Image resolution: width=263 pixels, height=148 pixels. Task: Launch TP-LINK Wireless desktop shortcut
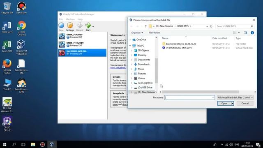pyautogui.click(x=7, y=105)
